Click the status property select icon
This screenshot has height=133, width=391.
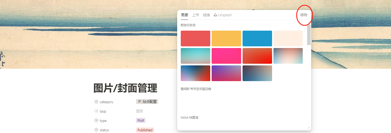coord(96,130)
